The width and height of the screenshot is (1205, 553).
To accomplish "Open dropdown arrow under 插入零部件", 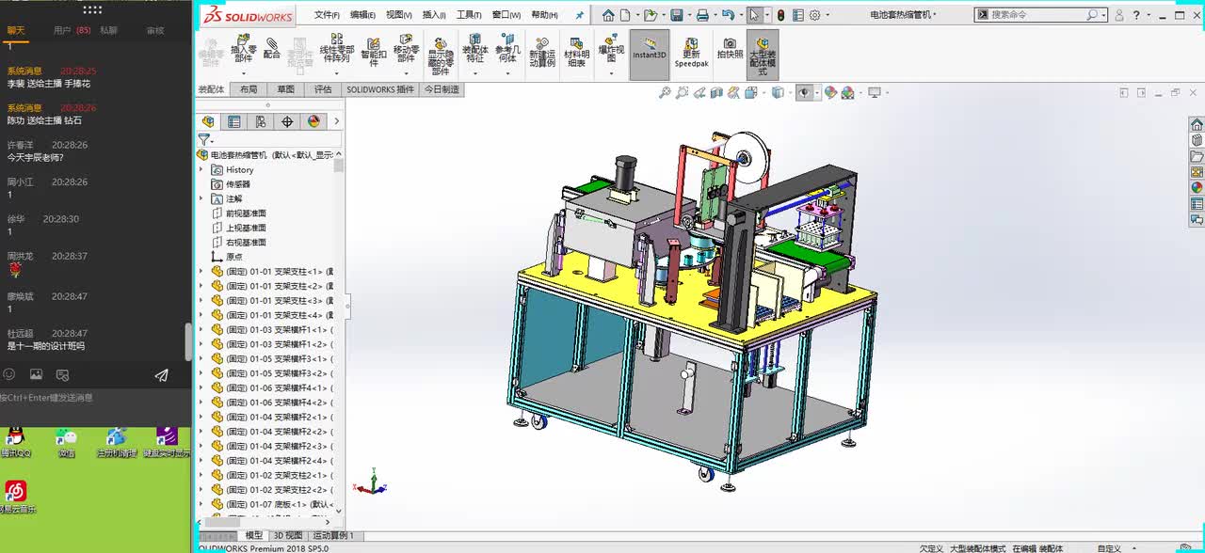I will click(243, 71).
